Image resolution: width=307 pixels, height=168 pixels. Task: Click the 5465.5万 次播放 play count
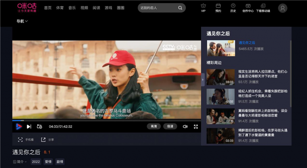click(x=251, y=49)
